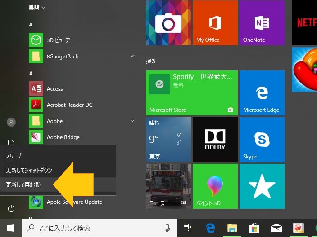Screen dimensions: 317x237
Task: Open Mail from the taskbar
Action: point(276,228)
